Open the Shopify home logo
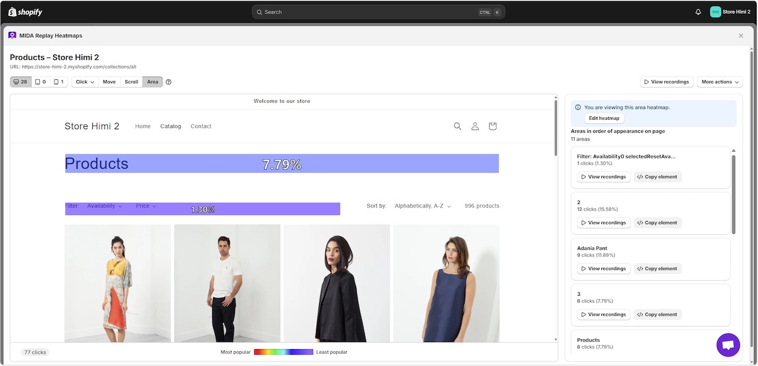The image size is (758, 366). pos(25,12)
